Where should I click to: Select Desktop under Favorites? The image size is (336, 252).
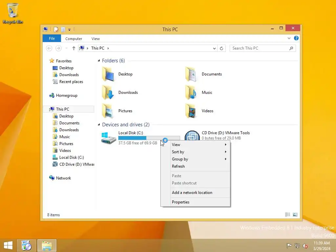(x=66, y=68)
